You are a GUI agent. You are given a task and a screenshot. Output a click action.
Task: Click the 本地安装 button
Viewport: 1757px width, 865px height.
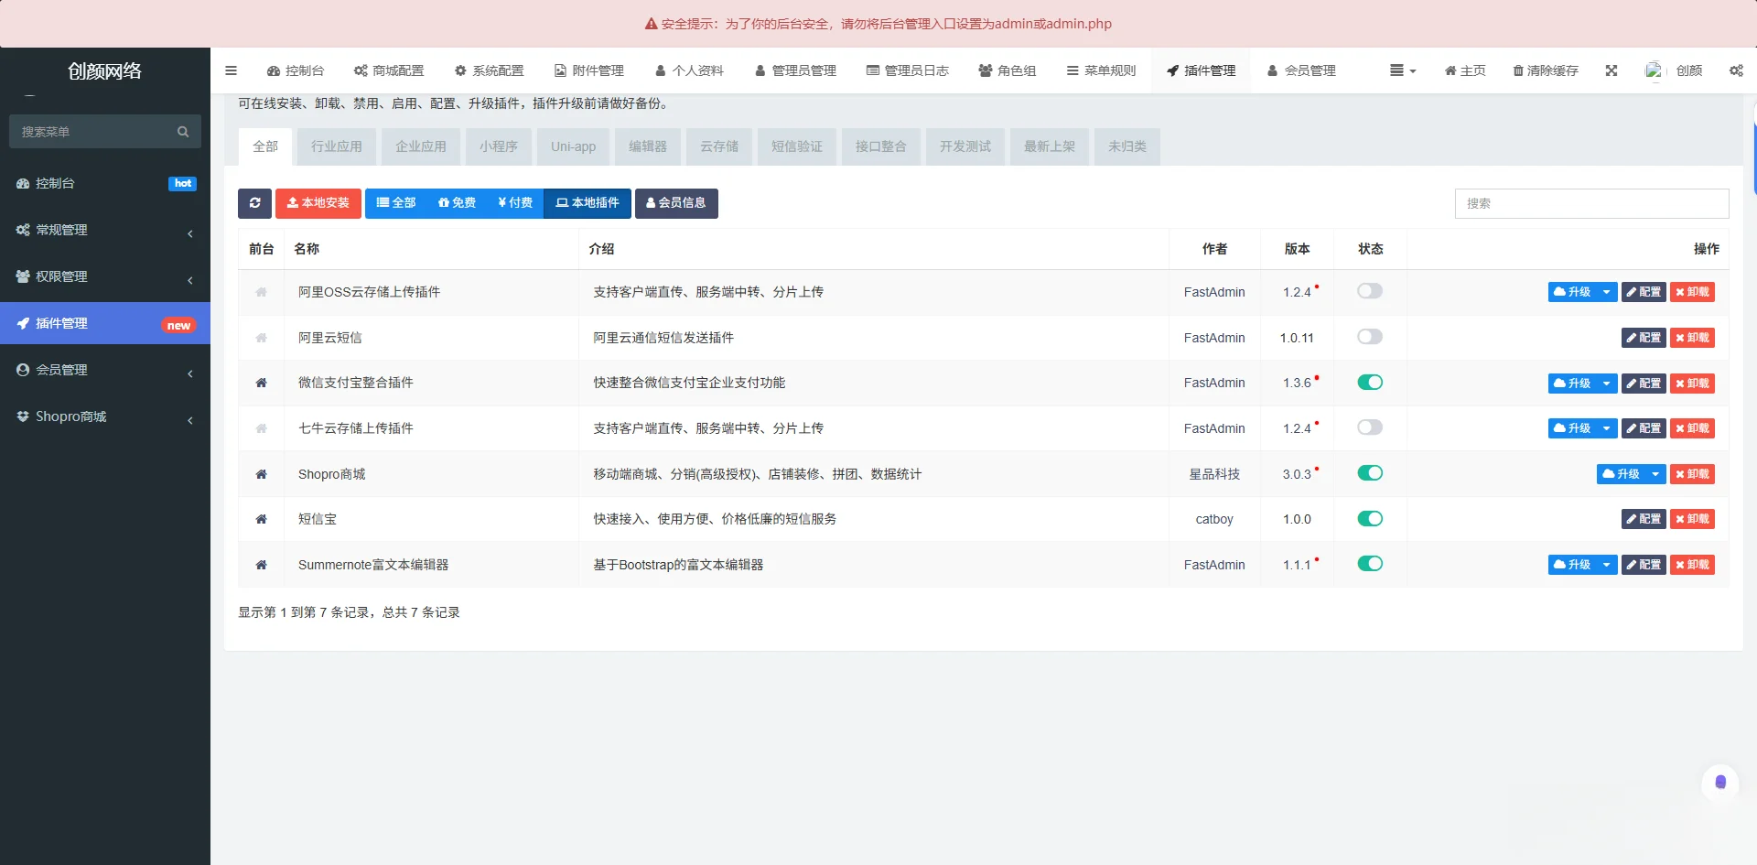point(318,203)
